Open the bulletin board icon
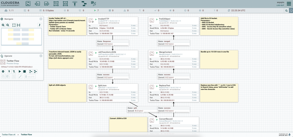The height and width of the screenshot is (137, 293). click(x=291, y=11)
